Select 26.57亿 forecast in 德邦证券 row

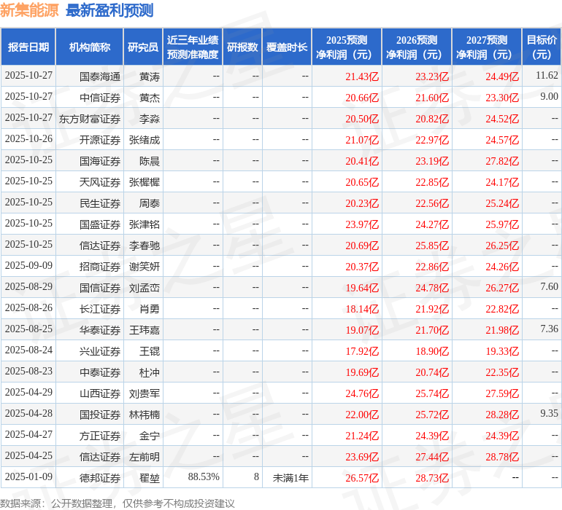[362, 478]
